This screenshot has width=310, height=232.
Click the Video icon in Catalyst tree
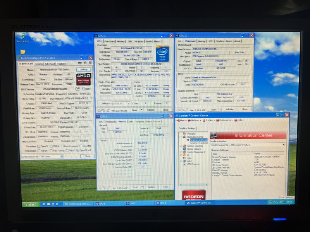pos(184,161)
